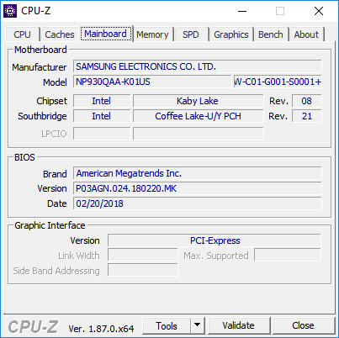Go to the Memory tab
This screenshot has height=338, width=339.
152,34
